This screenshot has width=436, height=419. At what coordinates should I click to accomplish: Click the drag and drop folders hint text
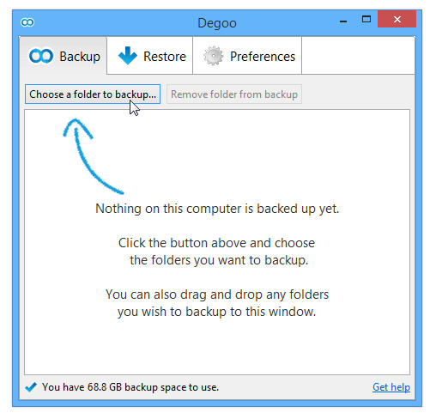(x=217, y=303)
